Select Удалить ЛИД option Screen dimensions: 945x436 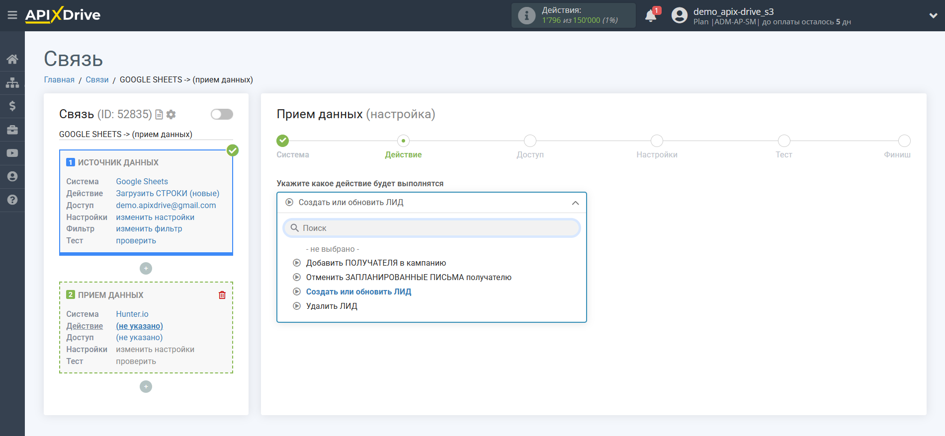[x=332, y=306]
